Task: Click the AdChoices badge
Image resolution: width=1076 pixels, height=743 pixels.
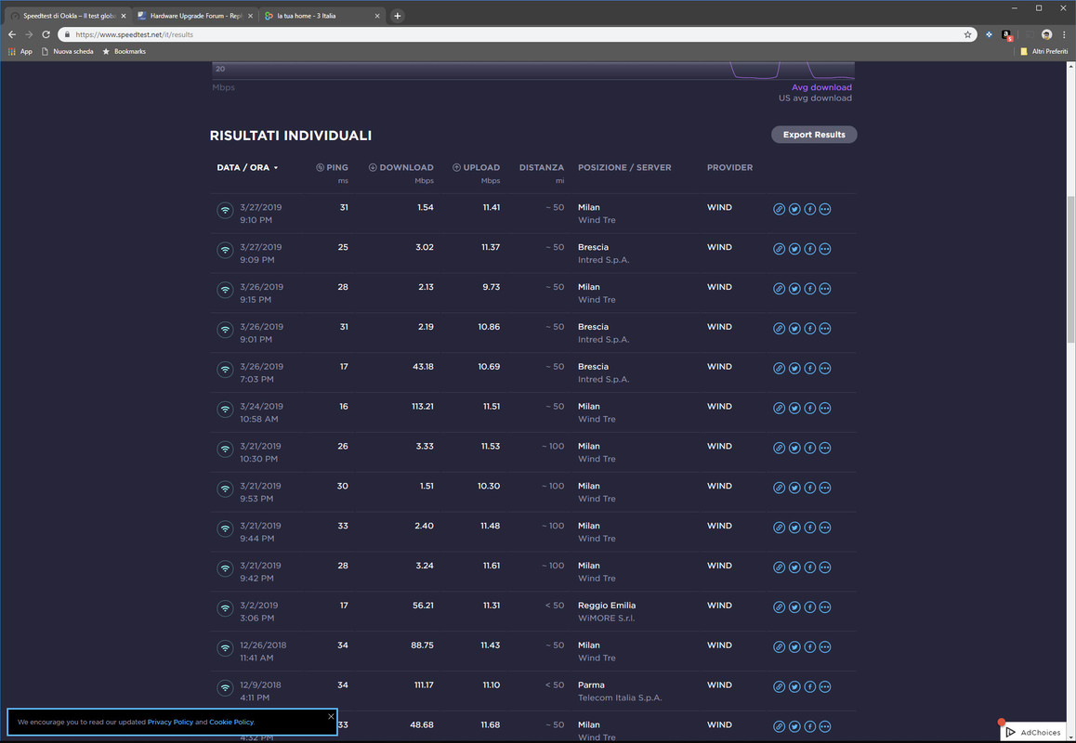Action: (1033, 732)
